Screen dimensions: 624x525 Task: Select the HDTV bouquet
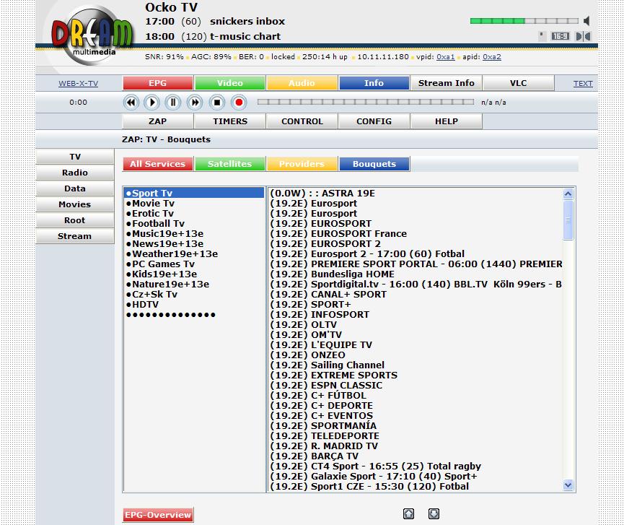point(194,304)
